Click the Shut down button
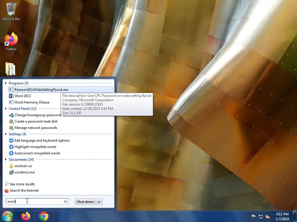Viewport: 297px width, 222px height. 86,201
